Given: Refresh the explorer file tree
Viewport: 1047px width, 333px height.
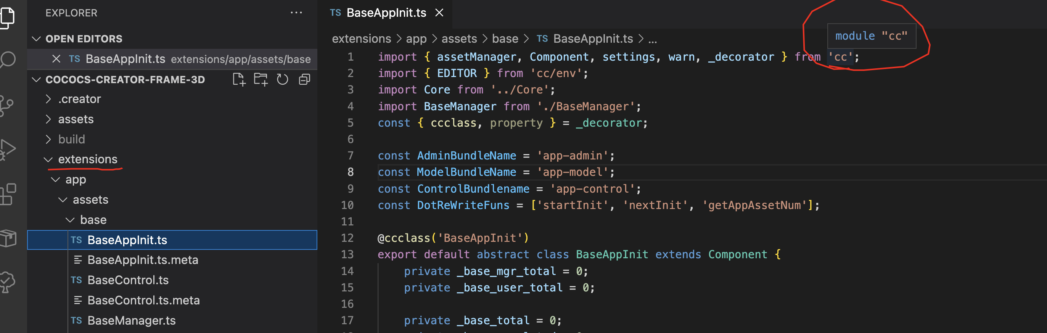Looking at the screenshot, I should tap(283, 80).
